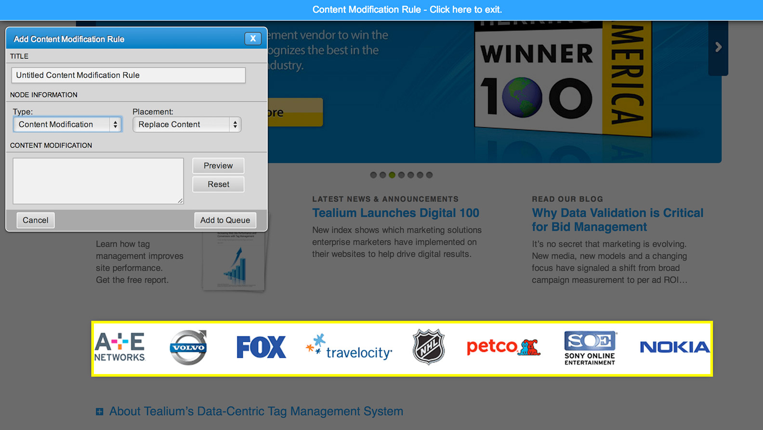The height and width of the screenshot is (430, 763).
Task: Click Add to Queue button
Action: click(225, 220)
